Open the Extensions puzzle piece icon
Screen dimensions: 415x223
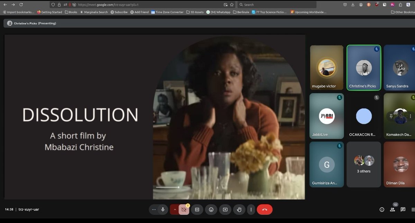tap(400, 5)
